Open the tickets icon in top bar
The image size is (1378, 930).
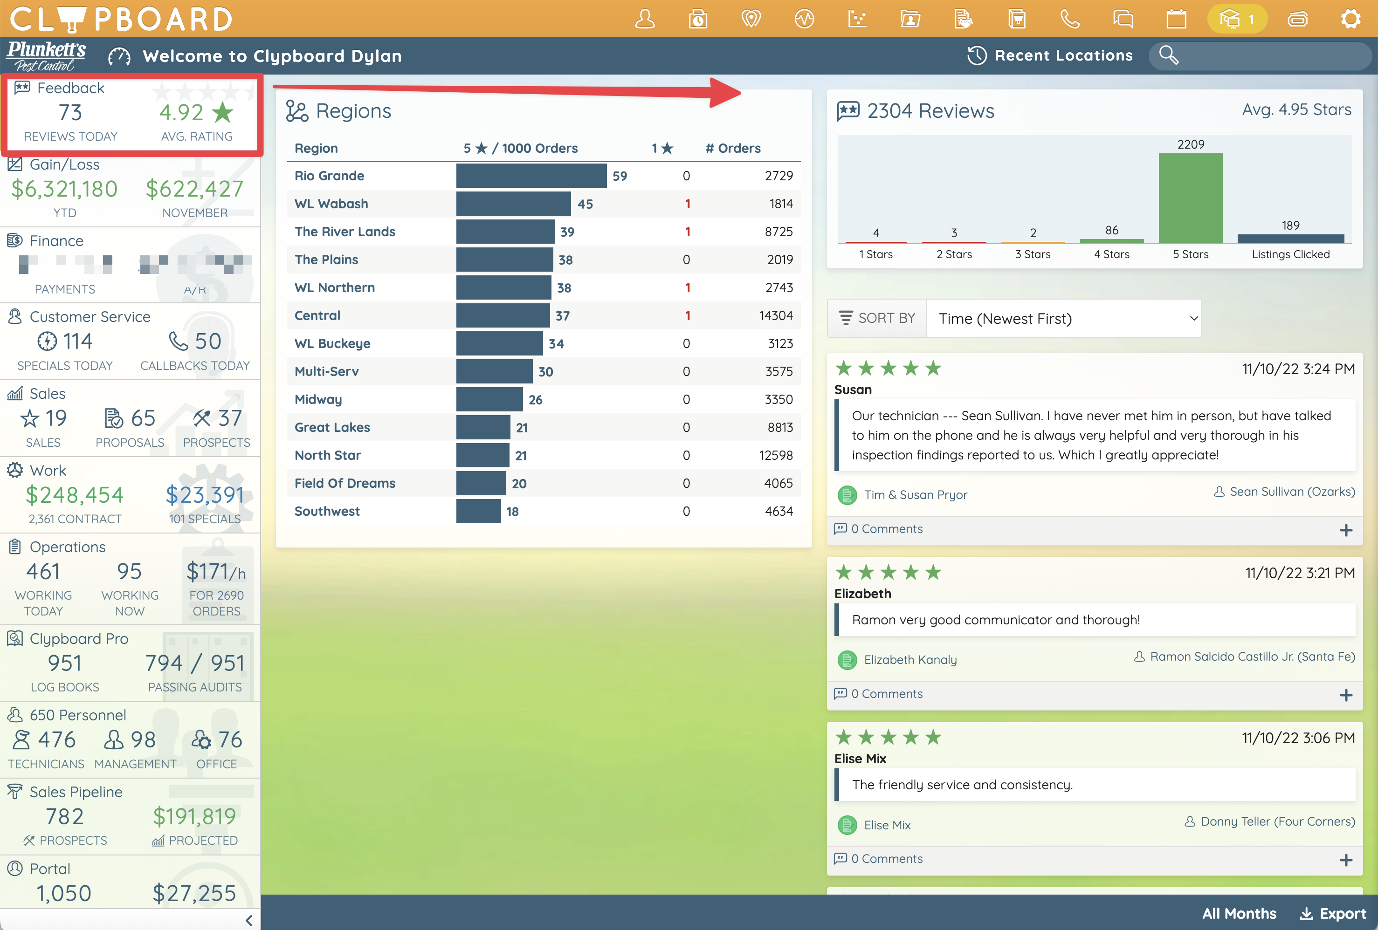(x=1297, y=19)
